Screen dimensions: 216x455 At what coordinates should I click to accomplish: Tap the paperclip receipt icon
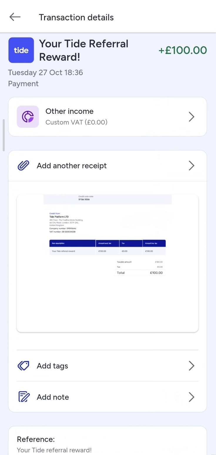[24, 166]
